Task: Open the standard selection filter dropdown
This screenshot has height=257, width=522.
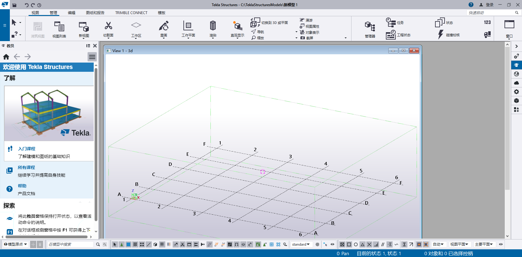Action: [301, 244]
